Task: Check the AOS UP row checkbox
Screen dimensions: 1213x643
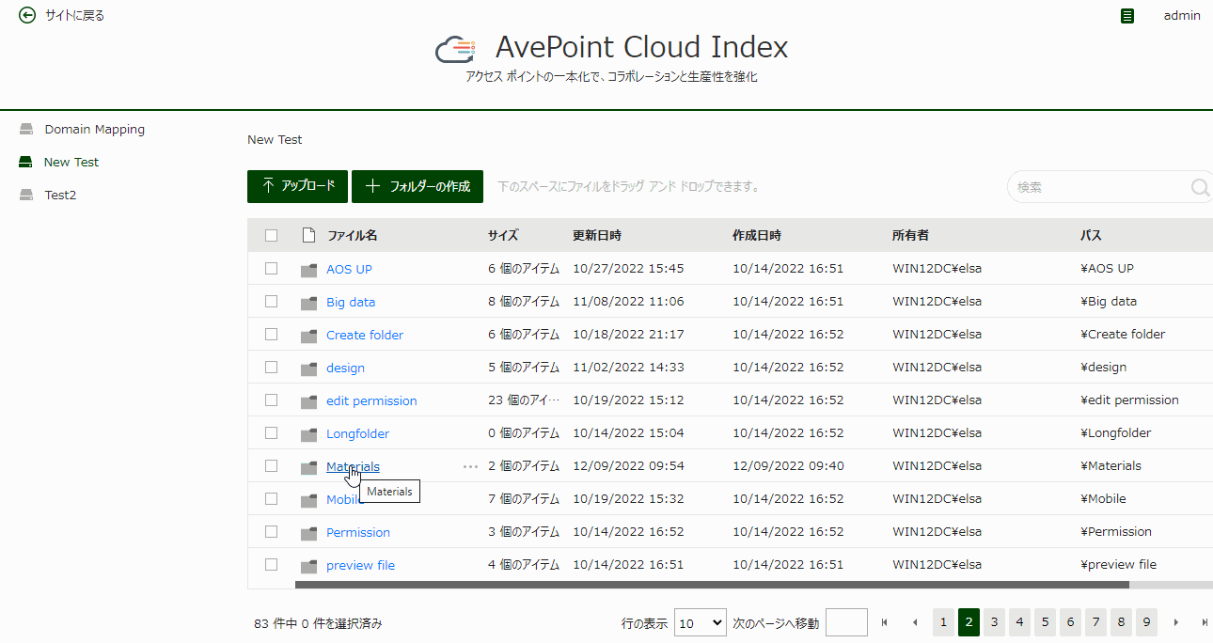Action: [272, 268]
